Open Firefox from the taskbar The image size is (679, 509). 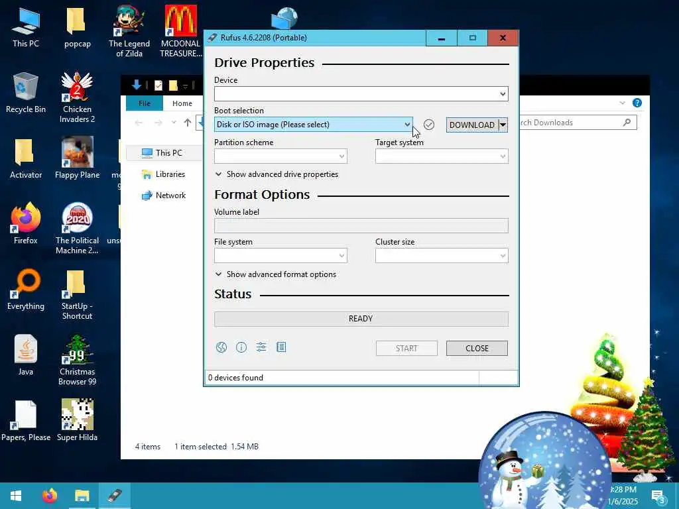pos(49,496)
